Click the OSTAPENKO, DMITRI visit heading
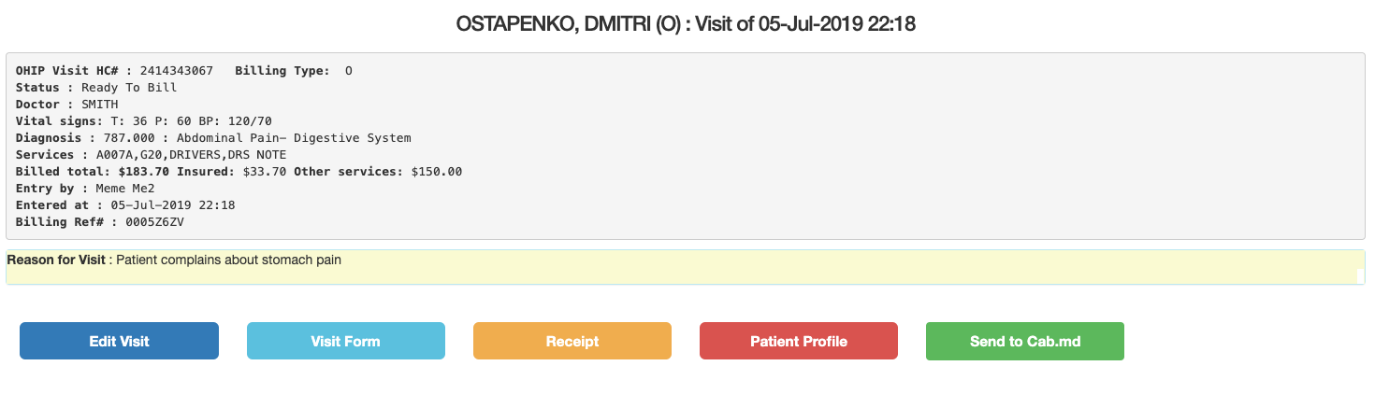 [x=686, y=24]
